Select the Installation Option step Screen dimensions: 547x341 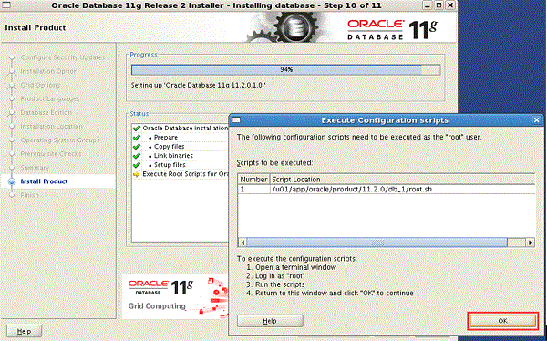coord(49,71)
